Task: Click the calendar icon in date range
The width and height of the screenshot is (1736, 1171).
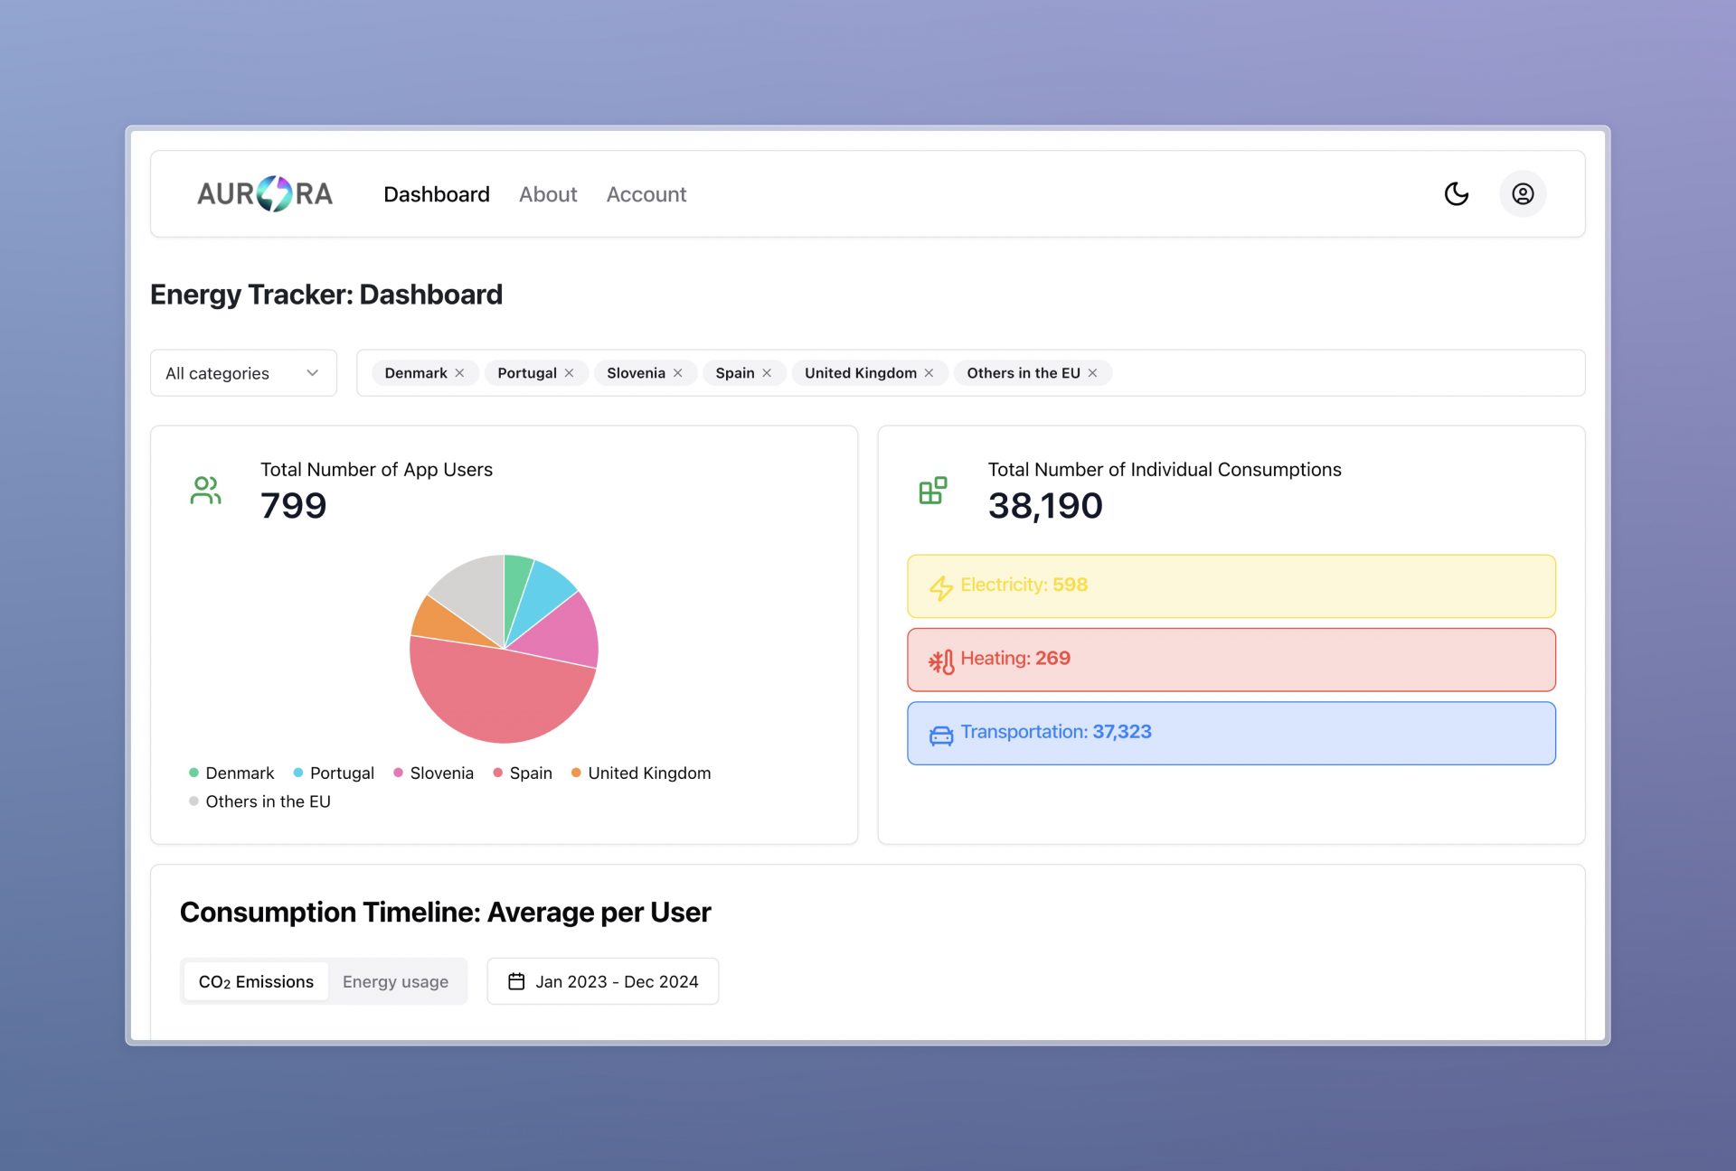Action: click(516, 981)
